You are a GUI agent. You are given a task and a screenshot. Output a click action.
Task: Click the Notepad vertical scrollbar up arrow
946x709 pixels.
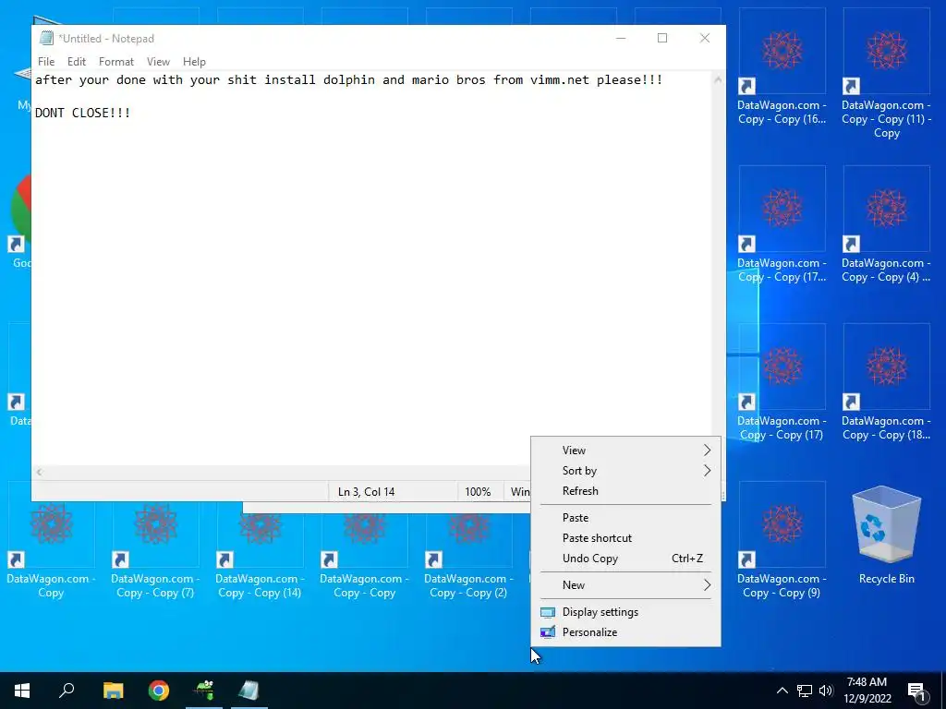[718, 79]
